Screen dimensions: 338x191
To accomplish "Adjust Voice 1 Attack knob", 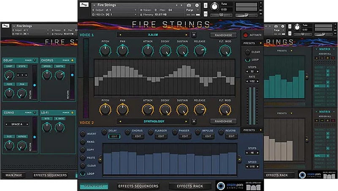I will [x=147, y=51].
